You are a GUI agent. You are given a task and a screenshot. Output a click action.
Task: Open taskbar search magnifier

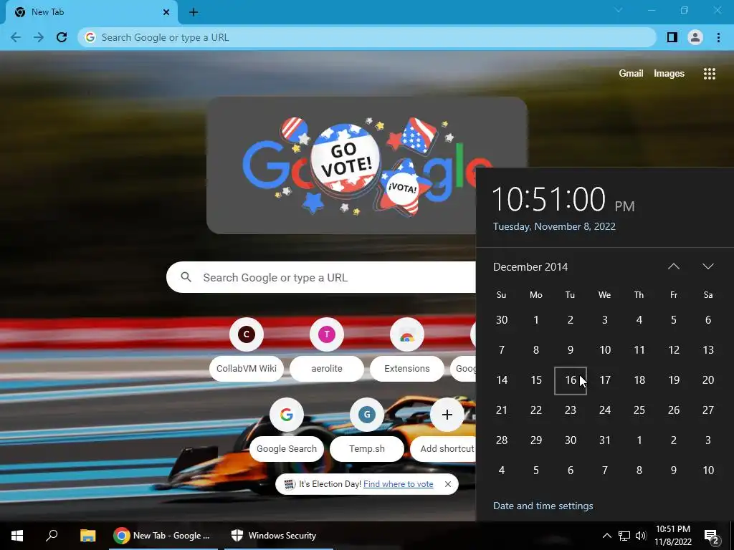tap(52, 536)
